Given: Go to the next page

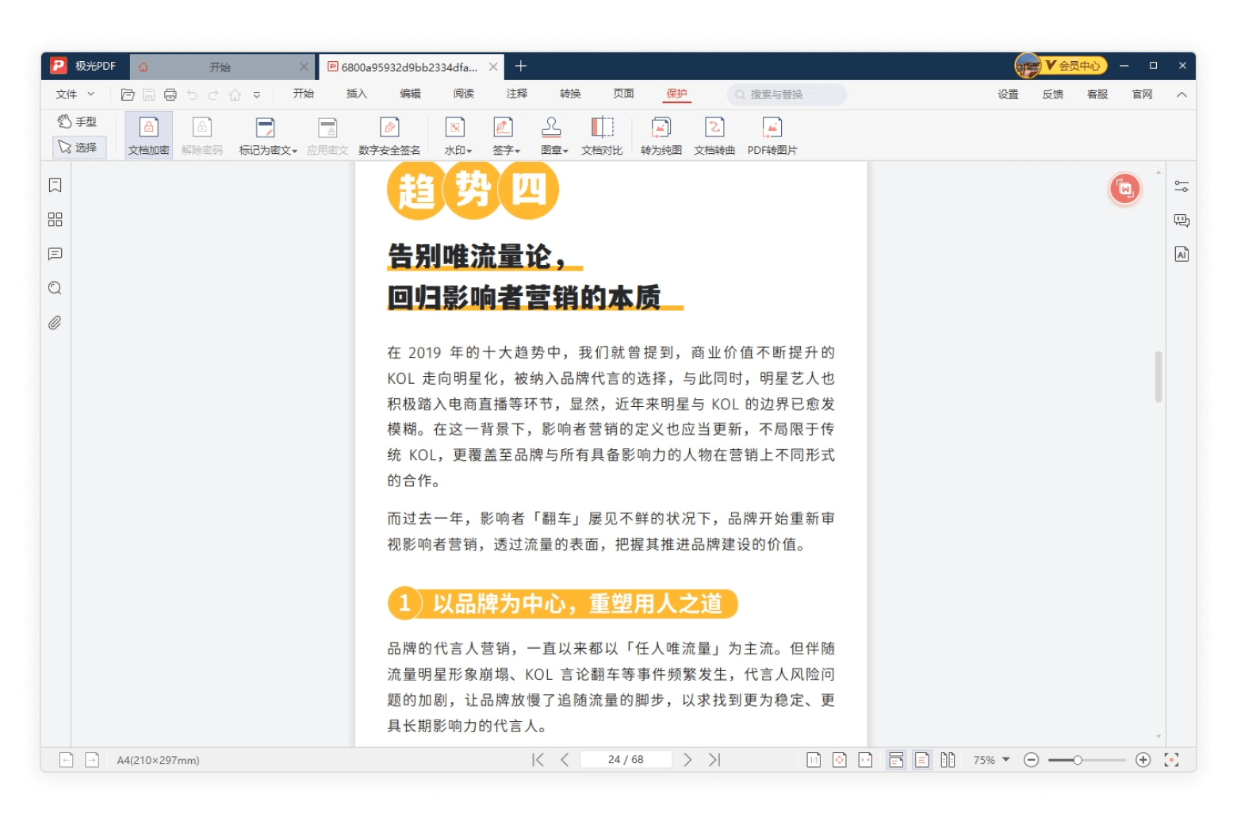Looking at the screenshot, I should coord(687,760).
